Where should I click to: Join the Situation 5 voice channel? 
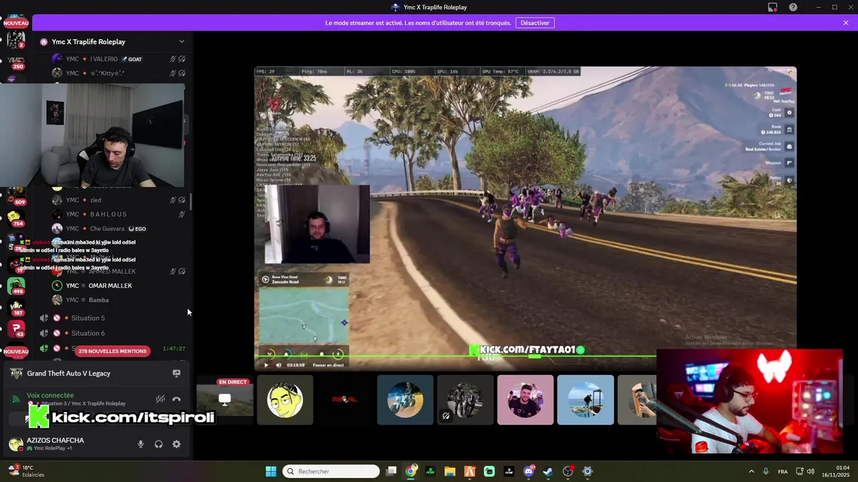click(88, 318)
